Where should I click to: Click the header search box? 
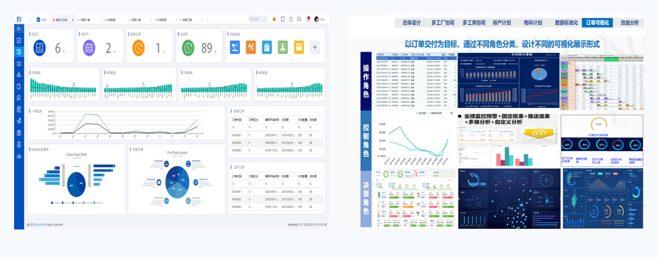[x=257, y=19]
